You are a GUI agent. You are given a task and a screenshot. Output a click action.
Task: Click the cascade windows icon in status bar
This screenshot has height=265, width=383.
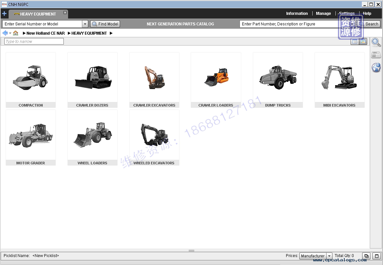(366, 256)
